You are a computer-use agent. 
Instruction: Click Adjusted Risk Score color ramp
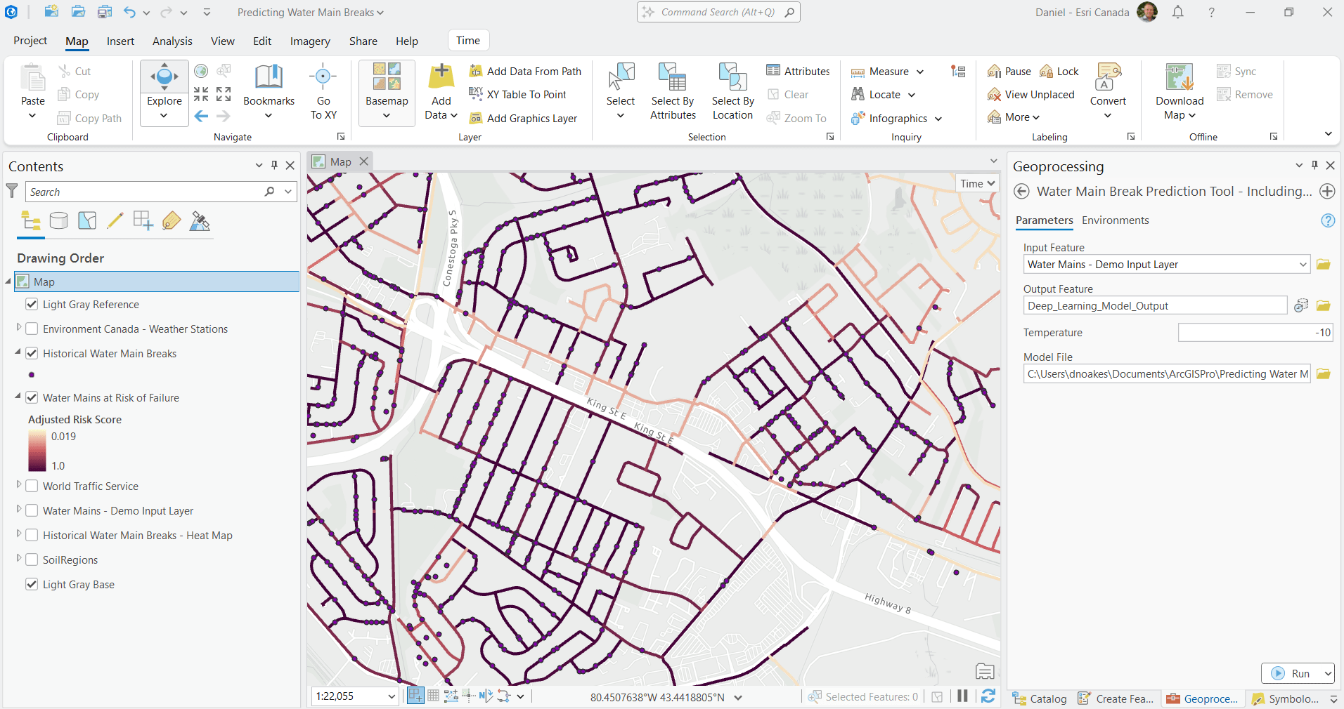37,451
